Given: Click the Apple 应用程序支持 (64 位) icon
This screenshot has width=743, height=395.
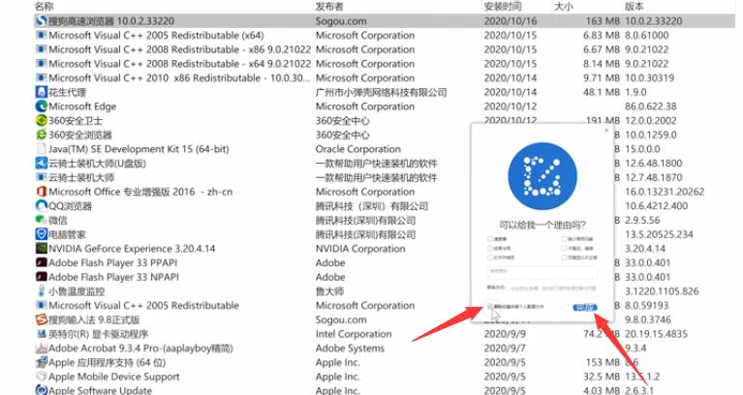Looking at the screenshot, I should pyautogui.click(x=42, y=362).
